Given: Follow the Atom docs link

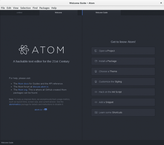Looking at the screenshot, I should coord(23,84).
